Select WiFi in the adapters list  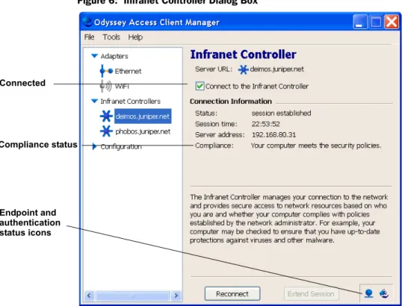[122, 86]
